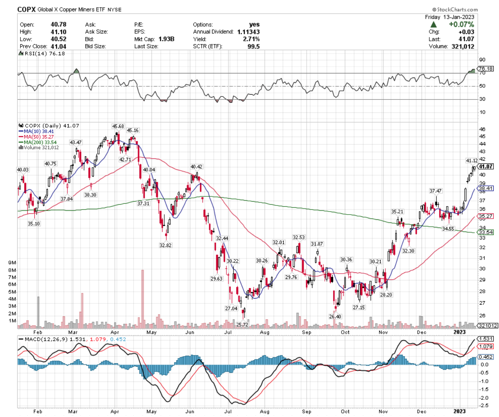499x417 pixels.
Task: Click the 34.55 price low label
Action: click(448, 229)
